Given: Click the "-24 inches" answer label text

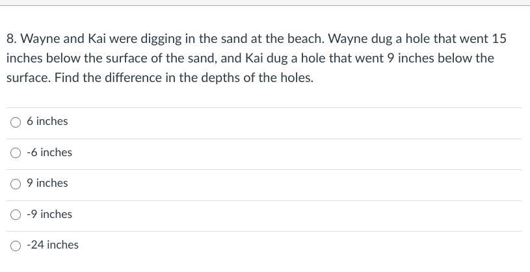Looking at the screenshot, I should tap(53, 245).
